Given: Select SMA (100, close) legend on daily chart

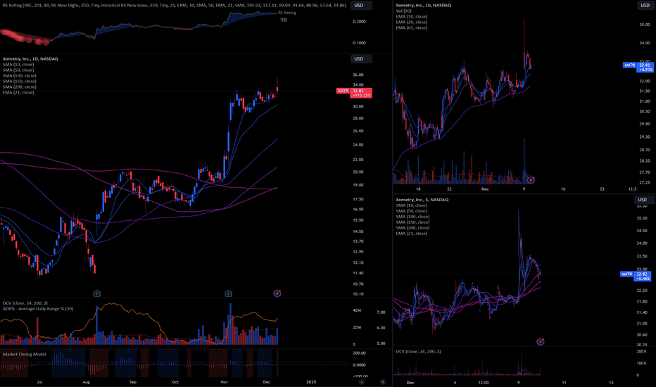Looking at the screenshot, I should (19, 76).
